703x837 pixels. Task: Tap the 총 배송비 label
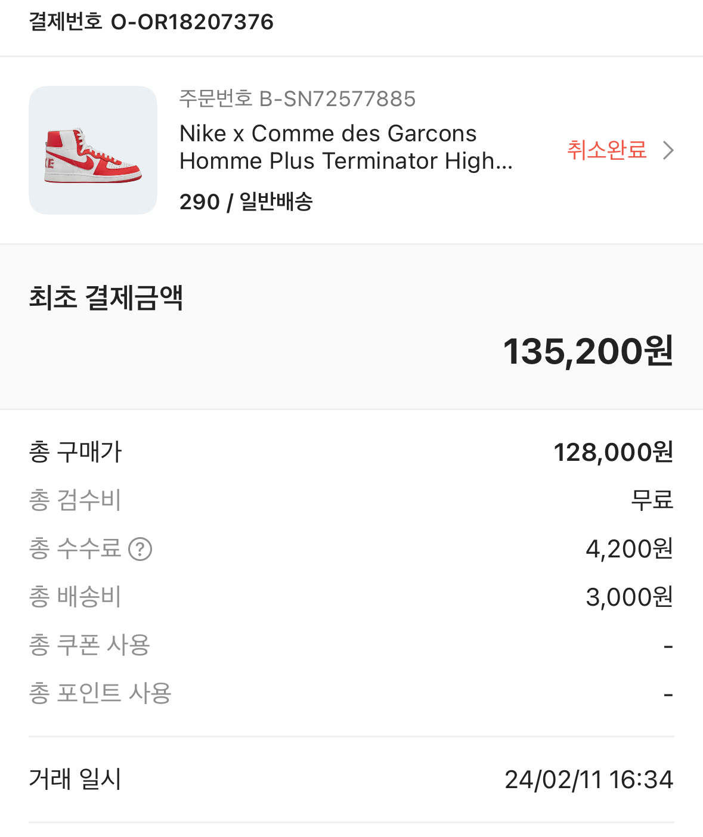point(75,597)
